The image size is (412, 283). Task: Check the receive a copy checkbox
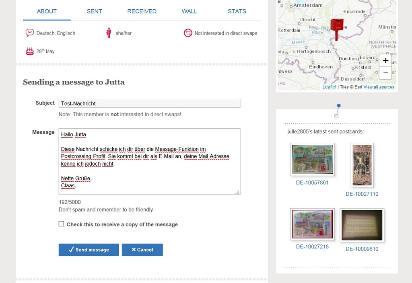61,224
